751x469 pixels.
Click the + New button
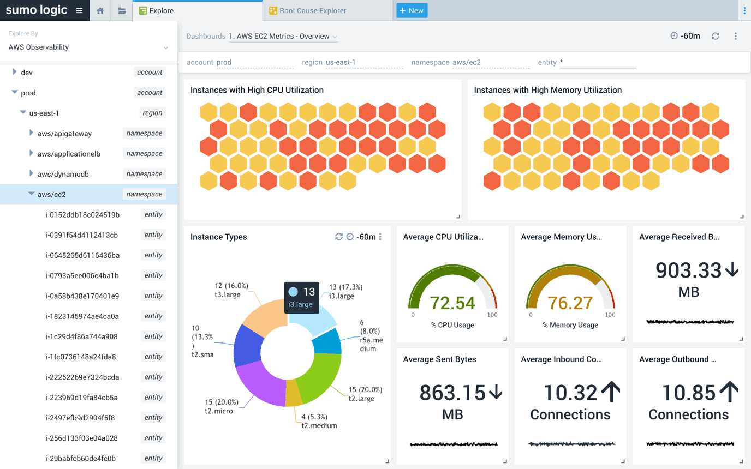(x=412, y=10)
